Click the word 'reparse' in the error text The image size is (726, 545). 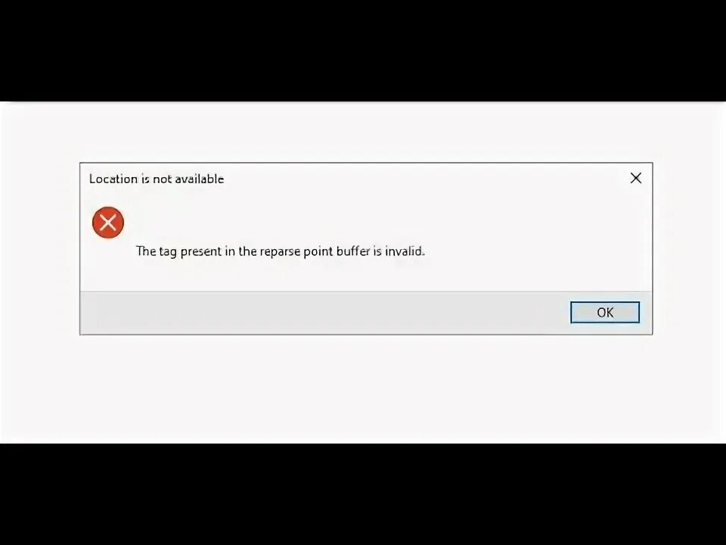pyautogui.click(x=280, y=251)
